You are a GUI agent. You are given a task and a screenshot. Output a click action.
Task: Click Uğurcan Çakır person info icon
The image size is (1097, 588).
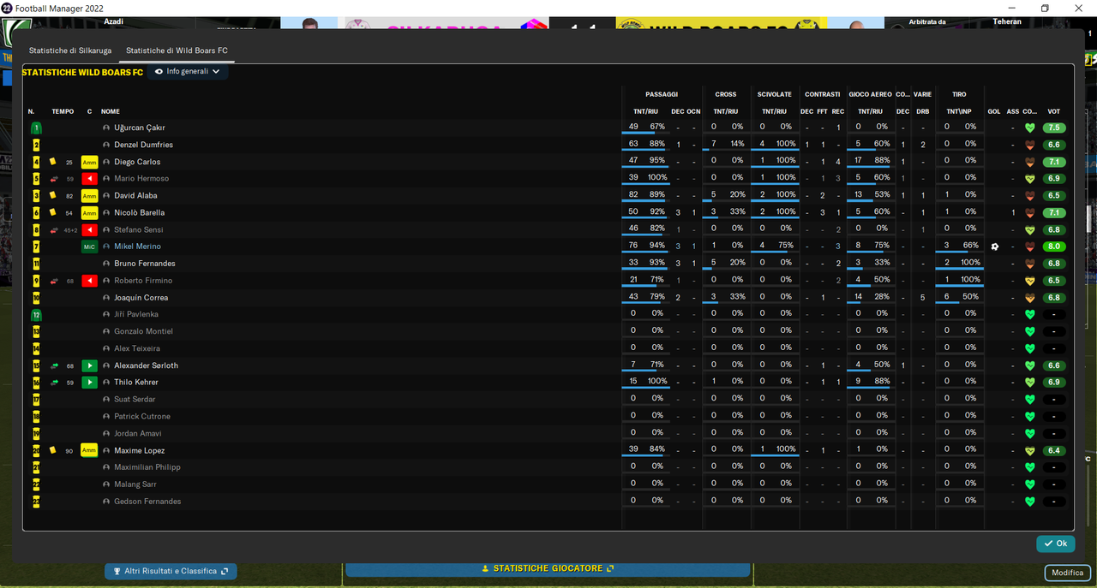[x=106, y=128]
